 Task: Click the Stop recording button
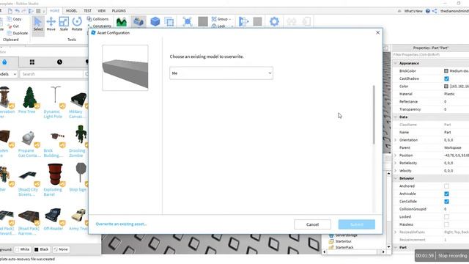(452, 256)
